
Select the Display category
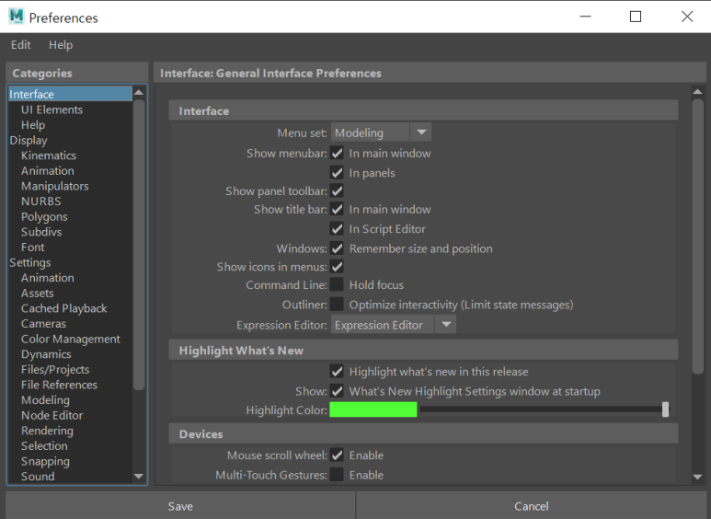click(29, 140)
